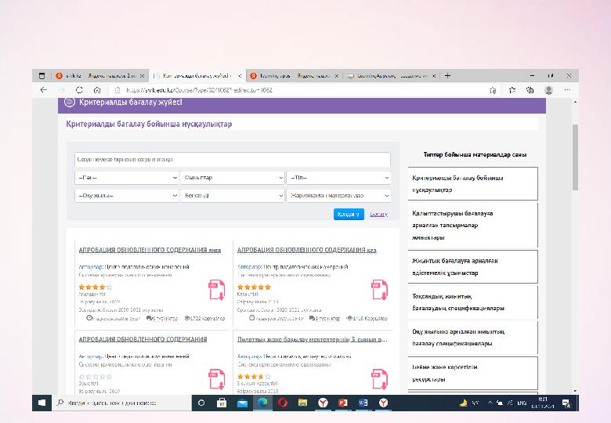Open third АПРОБАЦИЯ ОБНОВЛЕННОГО СОДЕРЖАНИЯ link
Viewport: 611px width, 423px height.
(143, 339)
